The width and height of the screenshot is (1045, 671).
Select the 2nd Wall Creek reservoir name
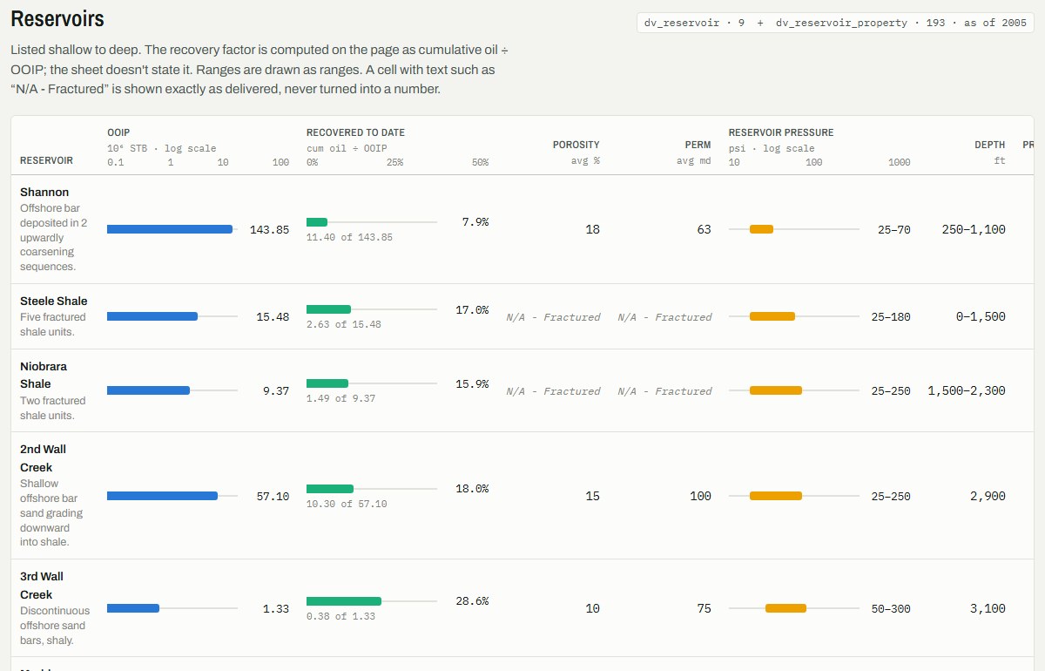tap(44, 458)
